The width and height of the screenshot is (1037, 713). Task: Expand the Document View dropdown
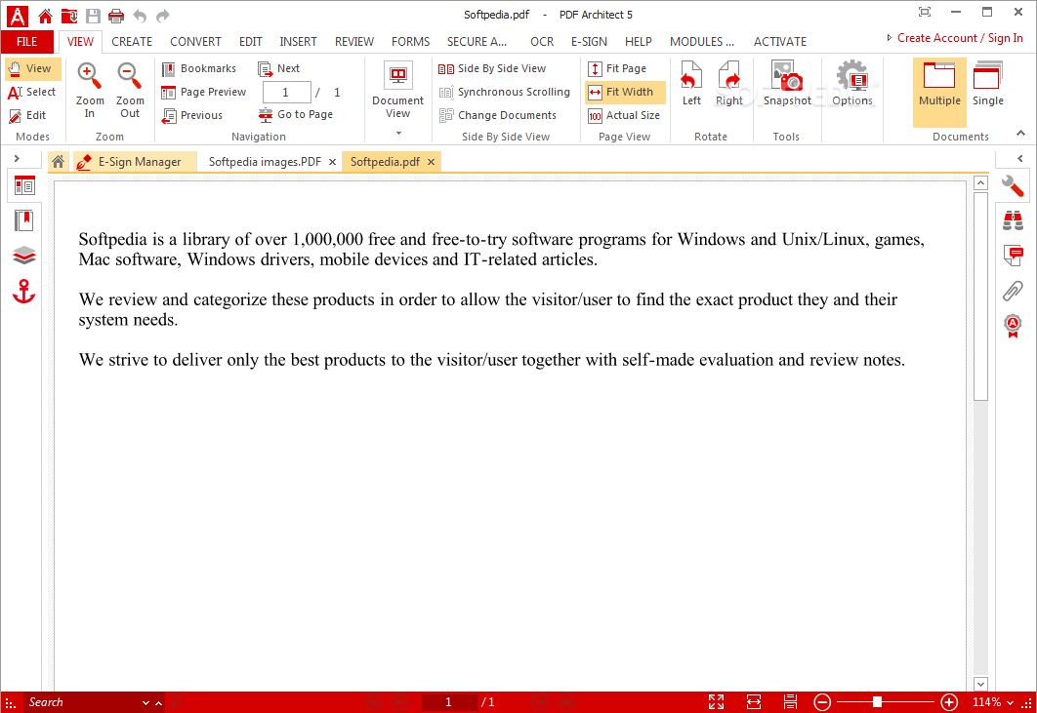click(x=398, y=134)
